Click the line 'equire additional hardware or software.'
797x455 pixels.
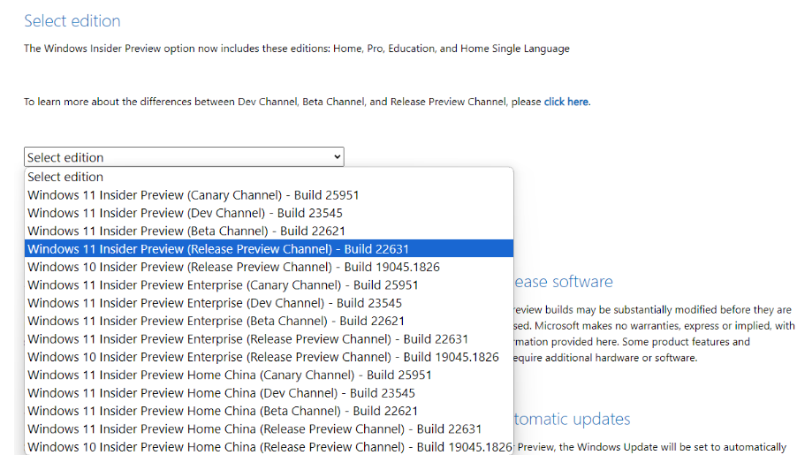click(x=605, y=358)
